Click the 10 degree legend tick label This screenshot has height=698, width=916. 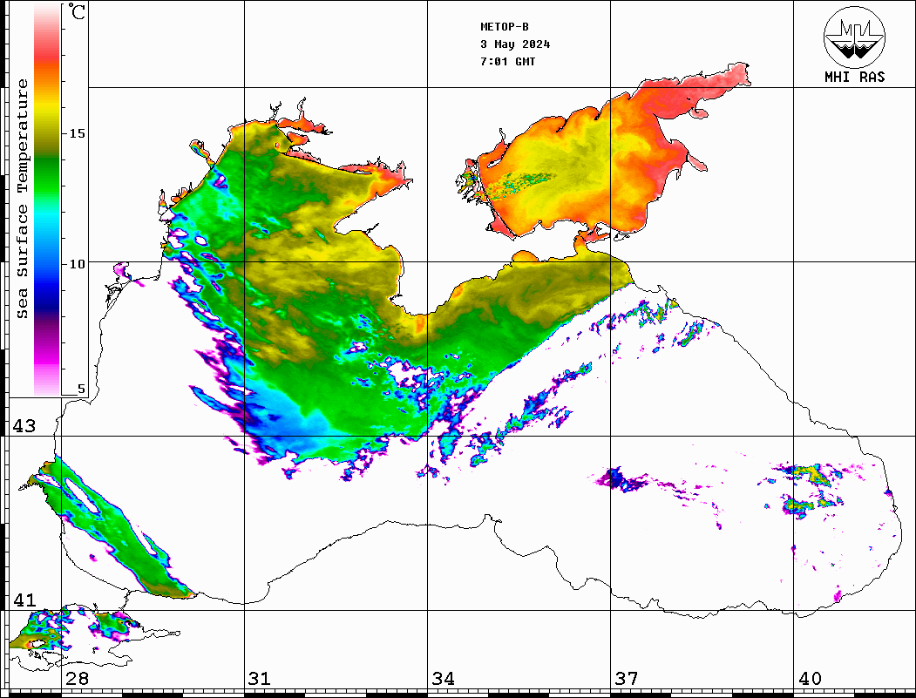click(x=77, y=264)
